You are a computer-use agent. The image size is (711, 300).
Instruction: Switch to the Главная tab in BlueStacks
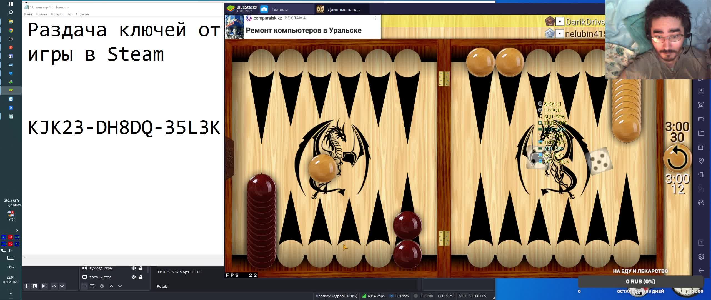pyautogui.click(x=279, y=9)
